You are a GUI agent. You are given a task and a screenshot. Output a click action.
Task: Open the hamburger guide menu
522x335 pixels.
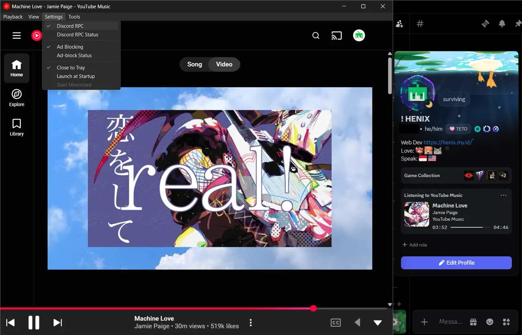click(17, 35)
